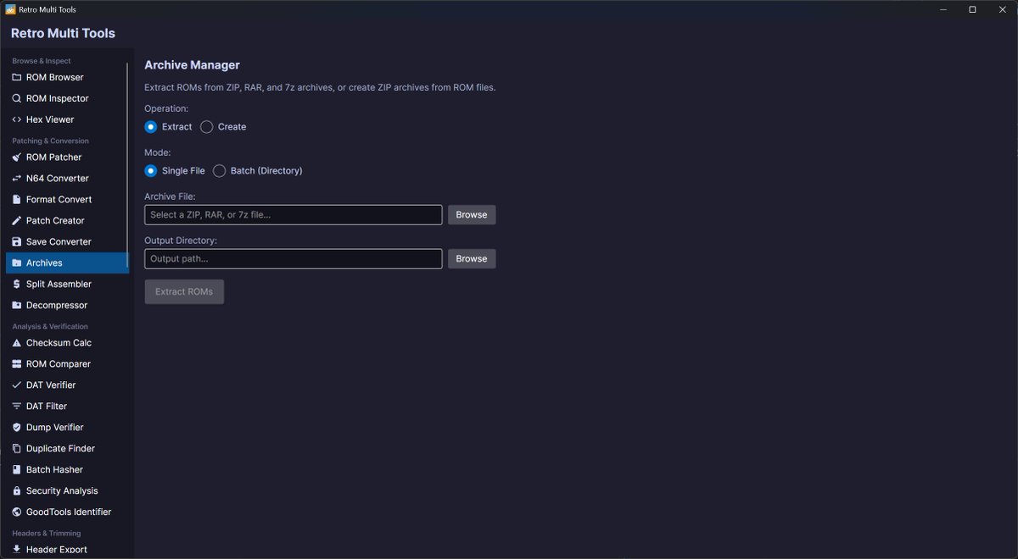Click the warning triangle icon for Checksum Calc
Screen dimensions: 1018x559
17,342
